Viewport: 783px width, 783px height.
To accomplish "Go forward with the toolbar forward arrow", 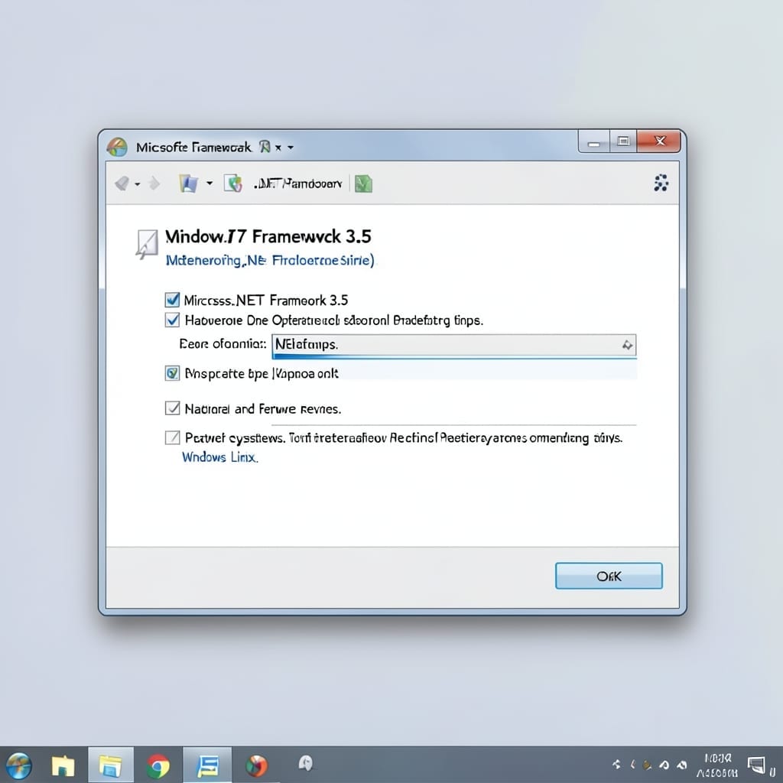I will [x=154, y=184].
